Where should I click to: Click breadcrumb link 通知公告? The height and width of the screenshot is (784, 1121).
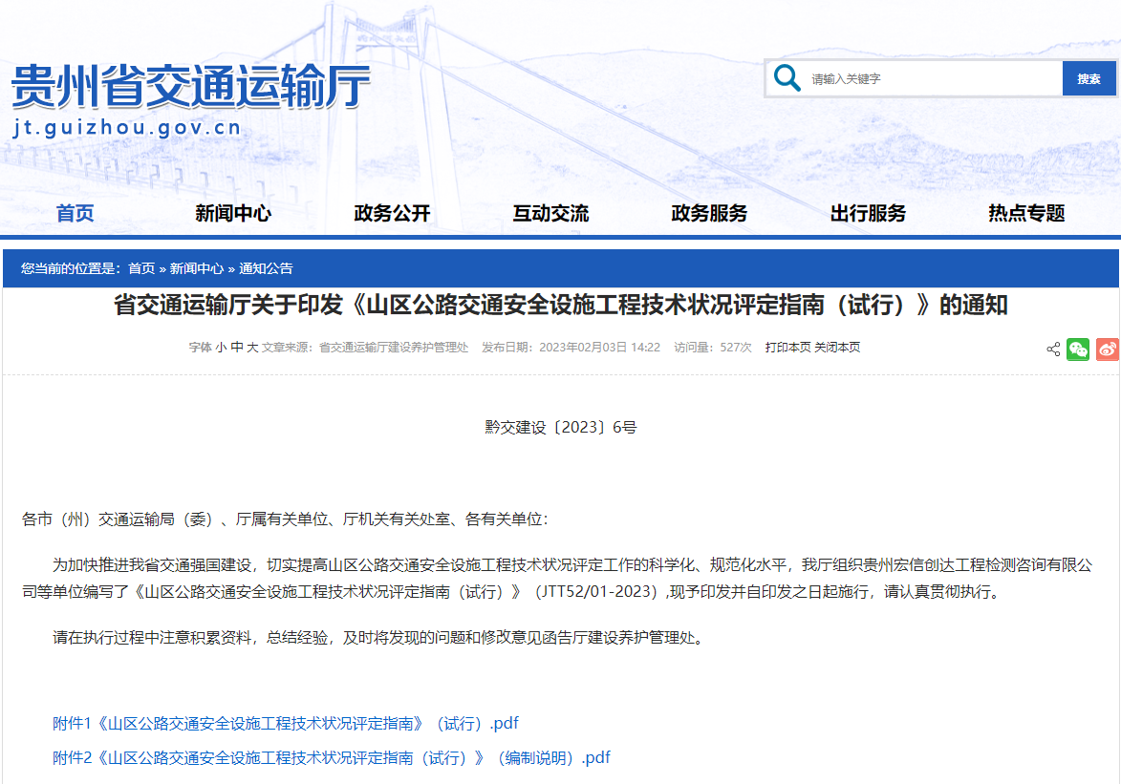tap(266, 268)
